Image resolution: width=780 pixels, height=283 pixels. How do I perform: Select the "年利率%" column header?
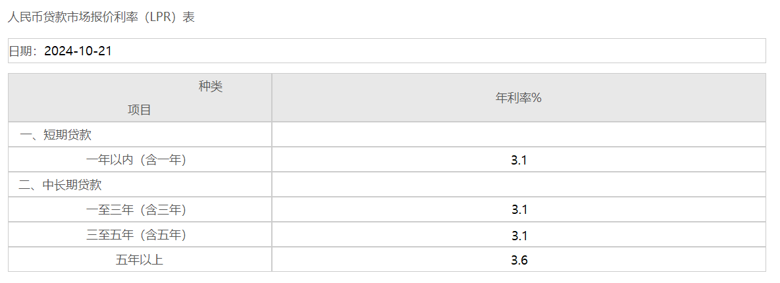[x=518, y=98]
